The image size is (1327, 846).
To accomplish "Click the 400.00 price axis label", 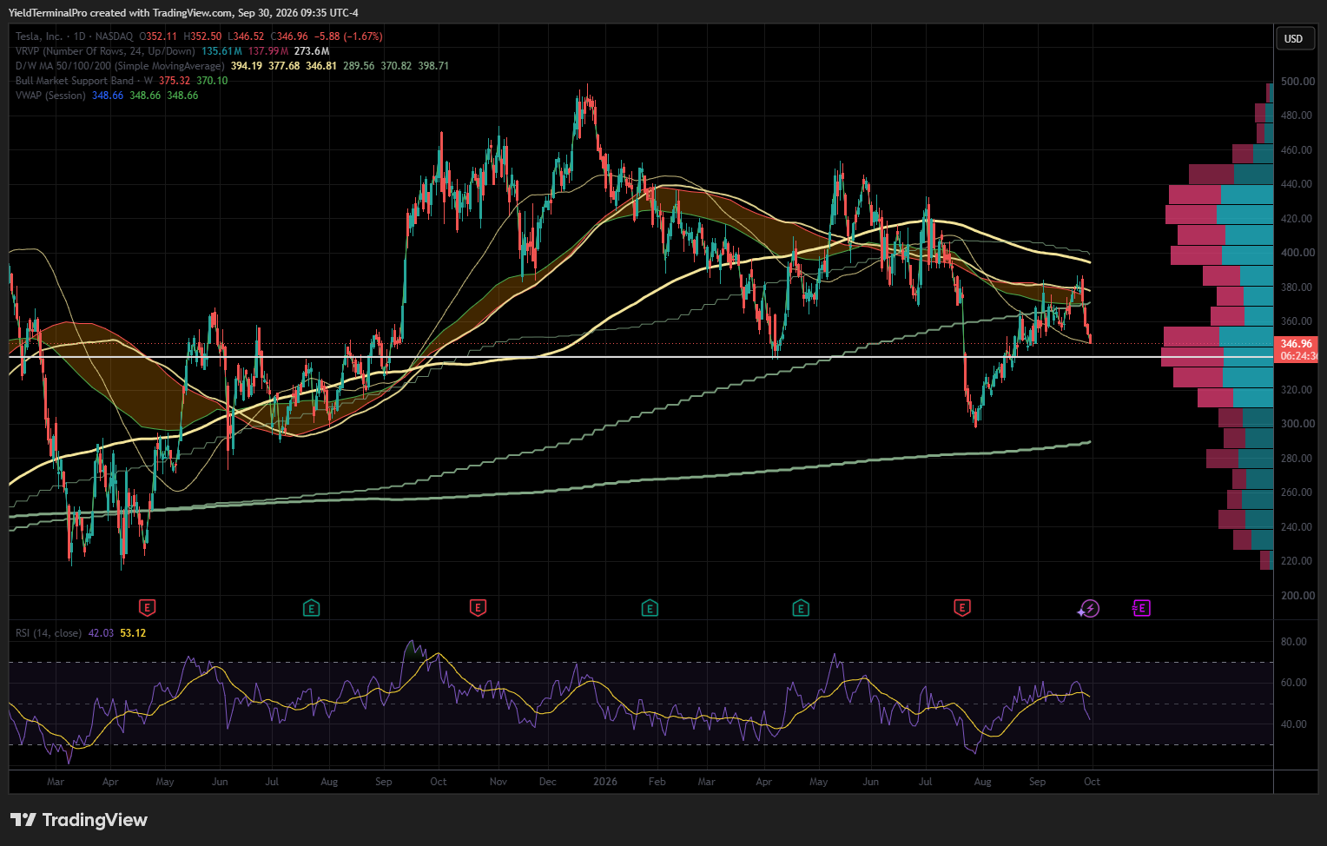I will (1297, 253).
